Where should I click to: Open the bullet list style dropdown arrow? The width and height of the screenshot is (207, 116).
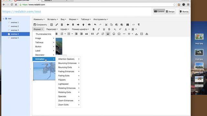pyautogui.click(x=72, y=34)
